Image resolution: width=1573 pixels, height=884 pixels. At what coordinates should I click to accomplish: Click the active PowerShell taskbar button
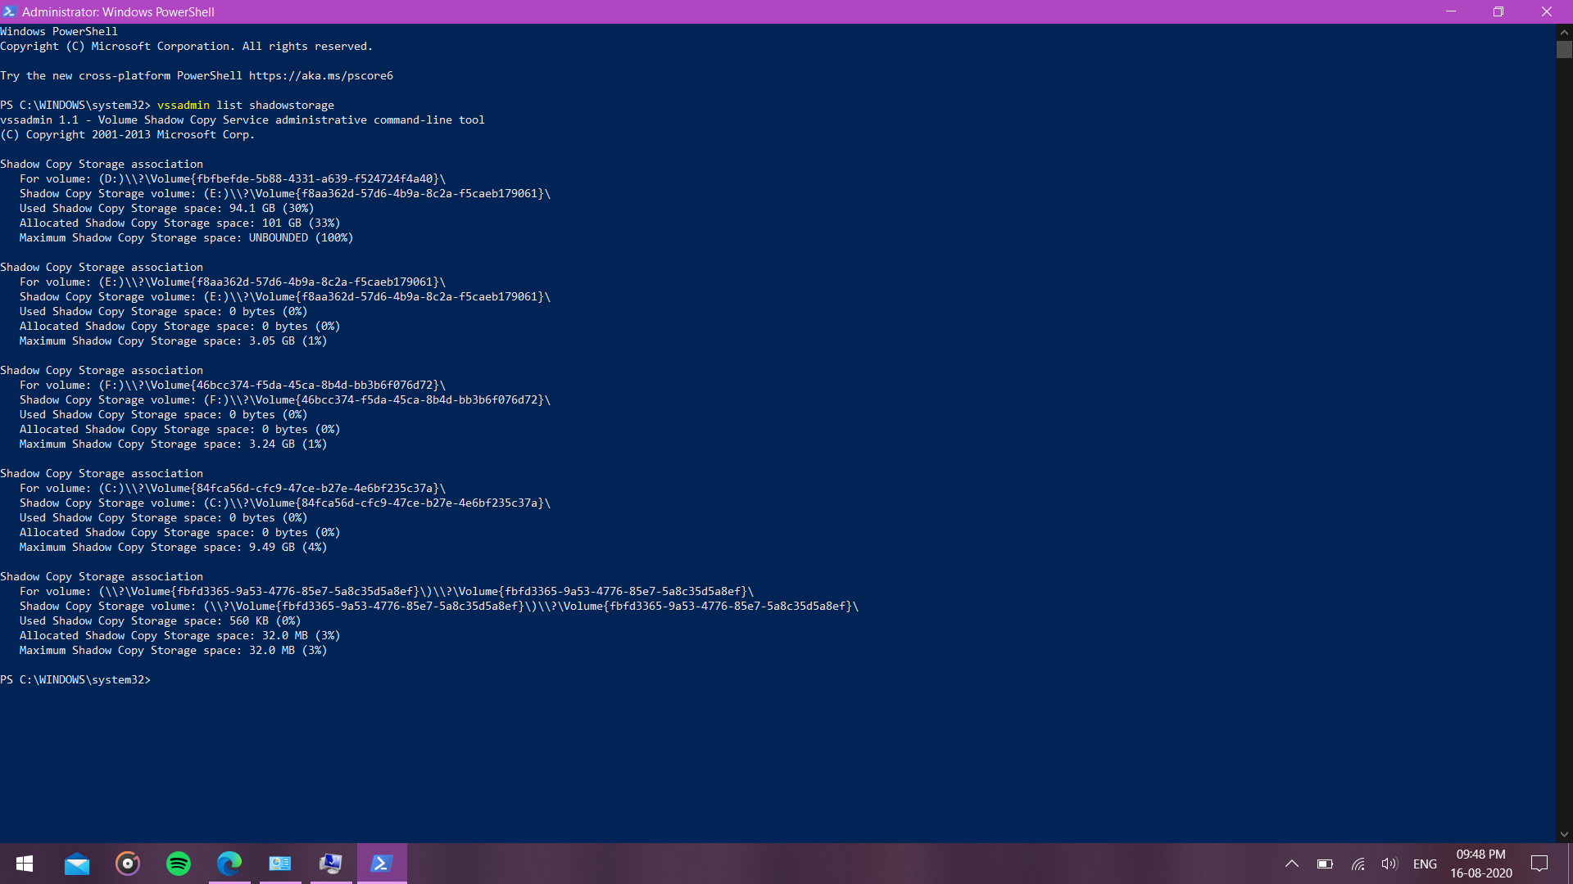[x=382, y=864]
